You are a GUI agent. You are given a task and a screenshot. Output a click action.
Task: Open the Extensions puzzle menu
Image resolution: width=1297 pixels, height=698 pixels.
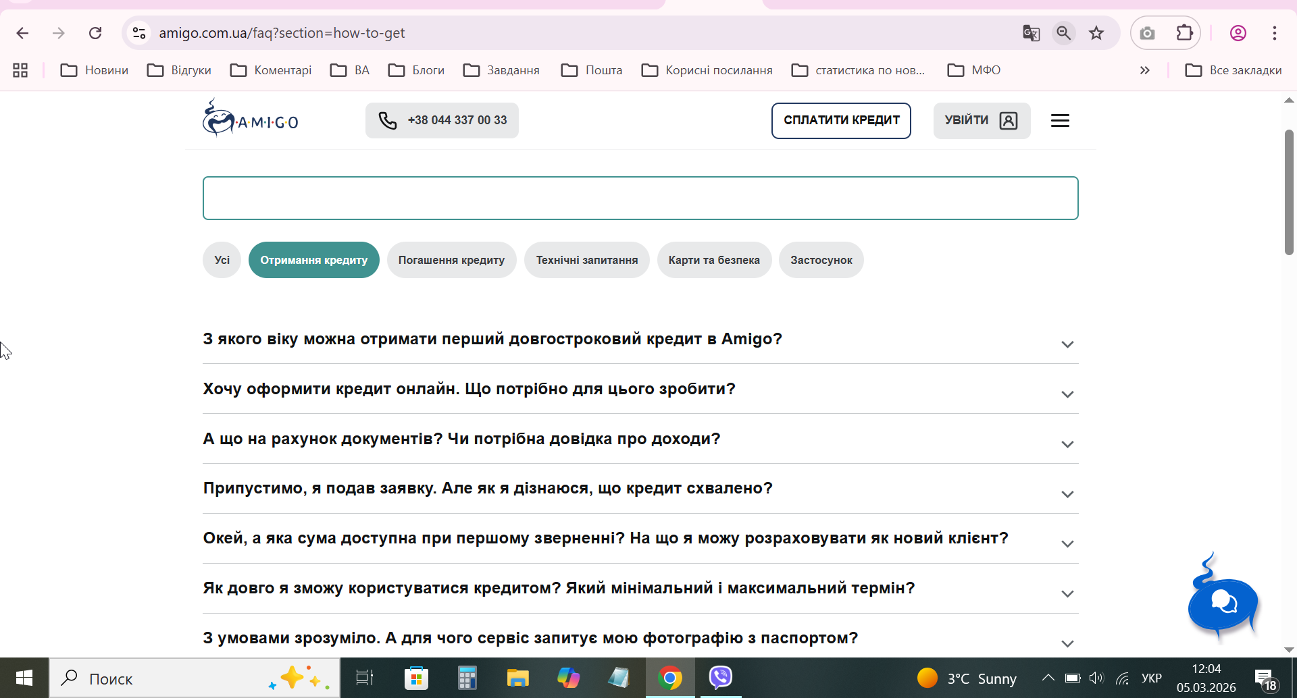pos(1185,33)
